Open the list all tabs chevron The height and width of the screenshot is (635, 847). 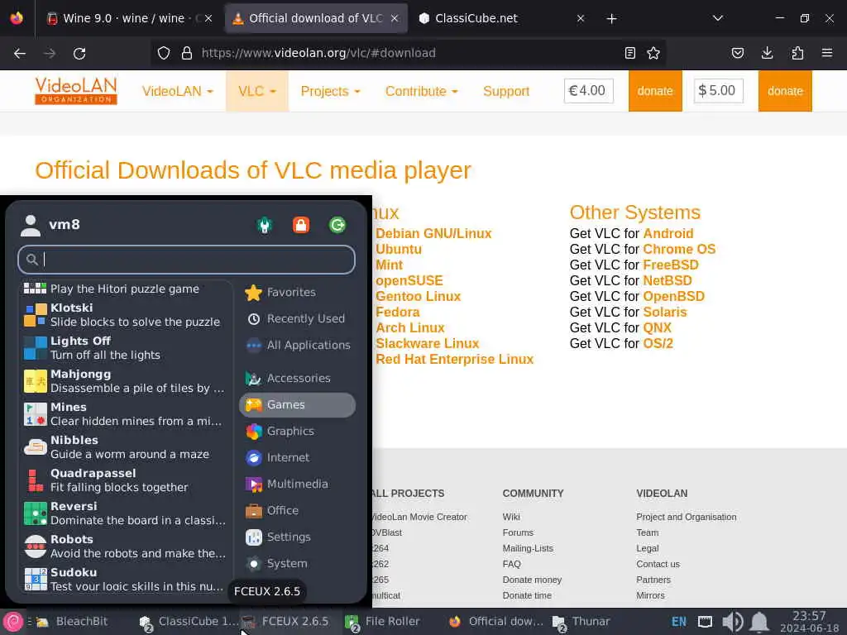pyautogui.click(x=718, y=18)
